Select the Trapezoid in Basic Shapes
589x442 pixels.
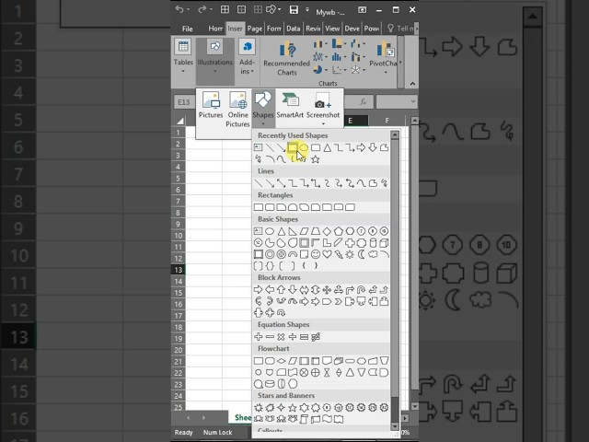pos(316,231)
